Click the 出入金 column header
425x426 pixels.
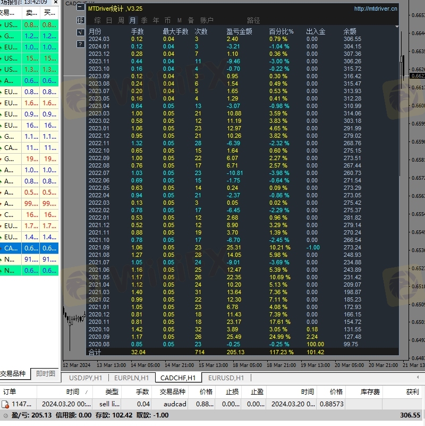pyautogui.click(x=316, y=31)
